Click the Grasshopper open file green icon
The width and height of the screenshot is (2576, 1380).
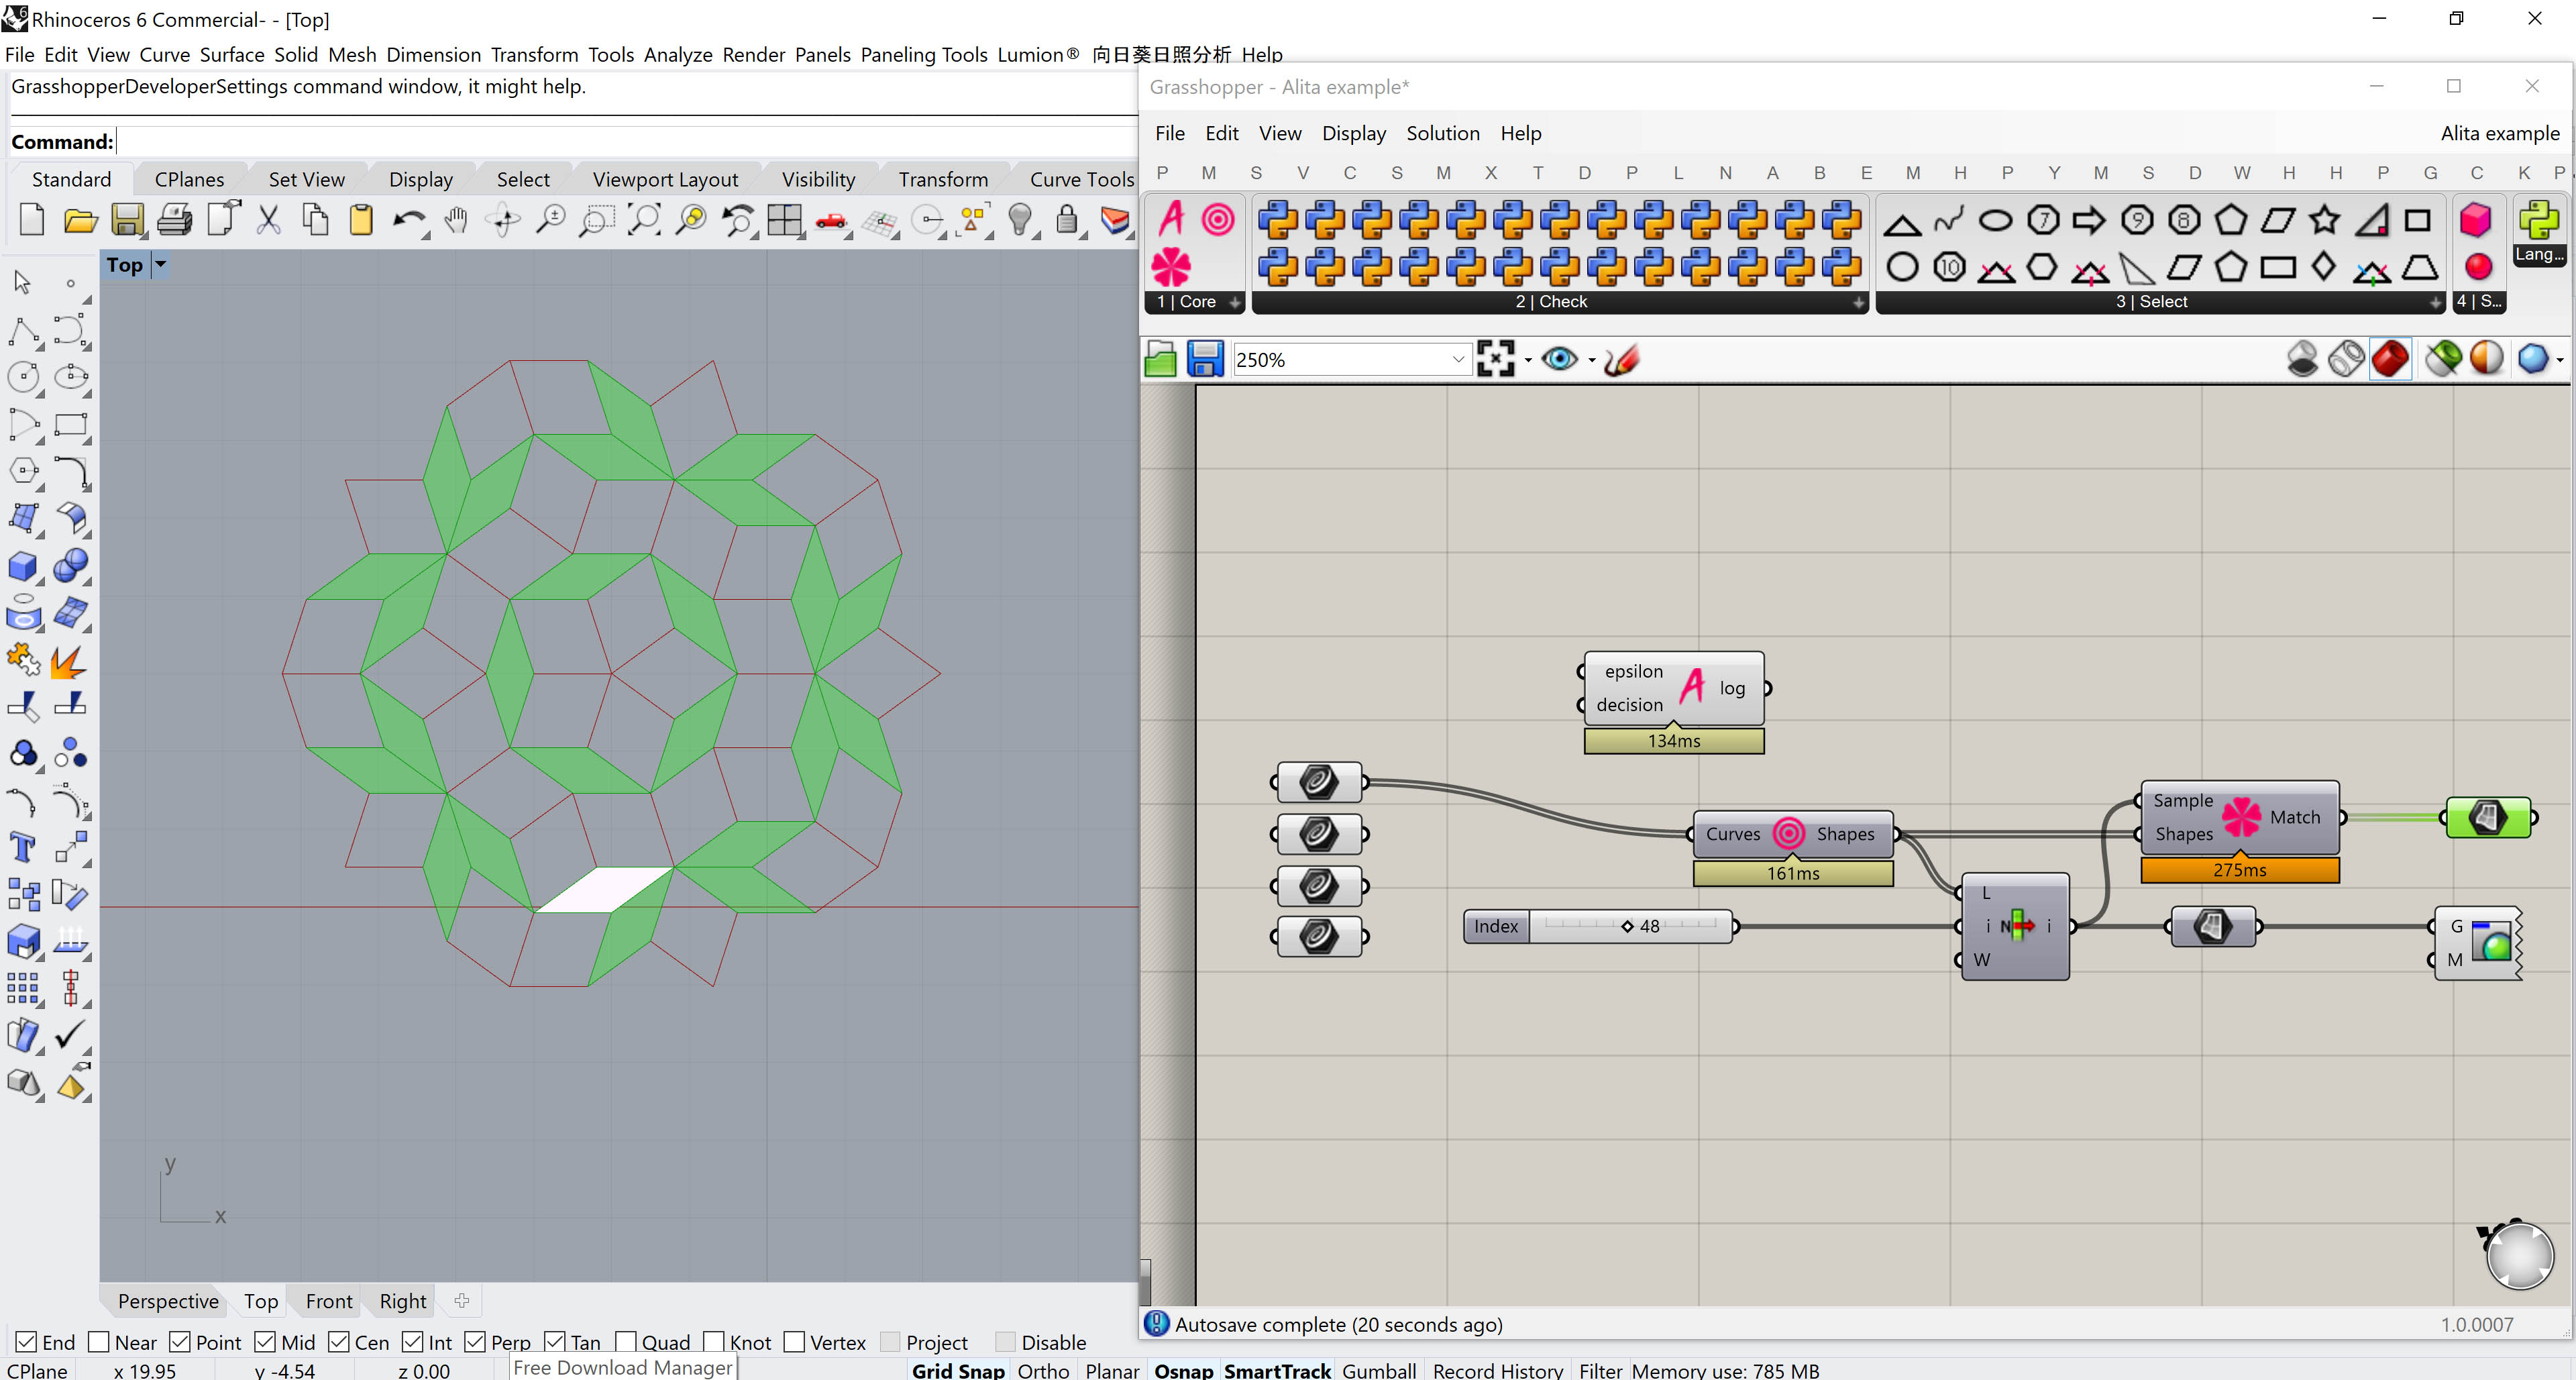coord(1160,359)
